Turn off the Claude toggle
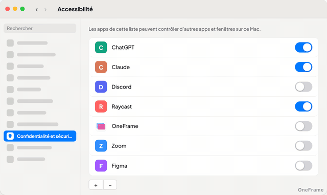Image resolution: width=327 pixels, height=195 pixels. (x=303, y=67)
